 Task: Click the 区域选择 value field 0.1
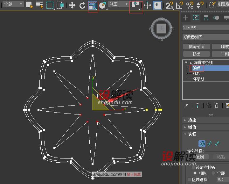pyautogui.click(x=223, y=179)
